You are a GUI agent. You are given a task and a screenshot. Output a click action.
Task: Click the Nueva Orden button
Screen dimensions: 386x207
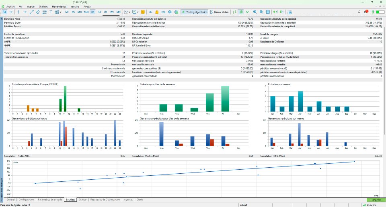(x=219, y=12)
